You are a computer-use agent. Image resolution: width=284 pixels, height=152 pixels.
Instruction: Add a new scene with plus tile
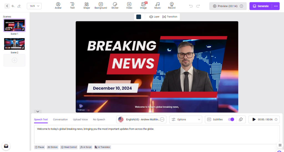(x=14, y=60)
